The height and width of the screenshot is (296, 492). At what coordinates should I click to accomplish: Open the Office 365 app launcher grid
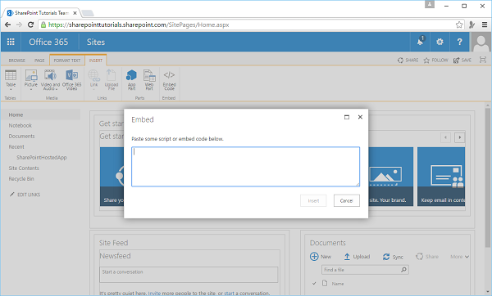(11, 42)
